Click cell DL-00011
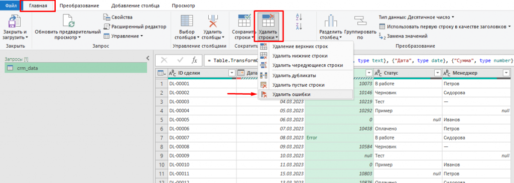The width and height of the screenshot is (514, 183). coord(202,174)
